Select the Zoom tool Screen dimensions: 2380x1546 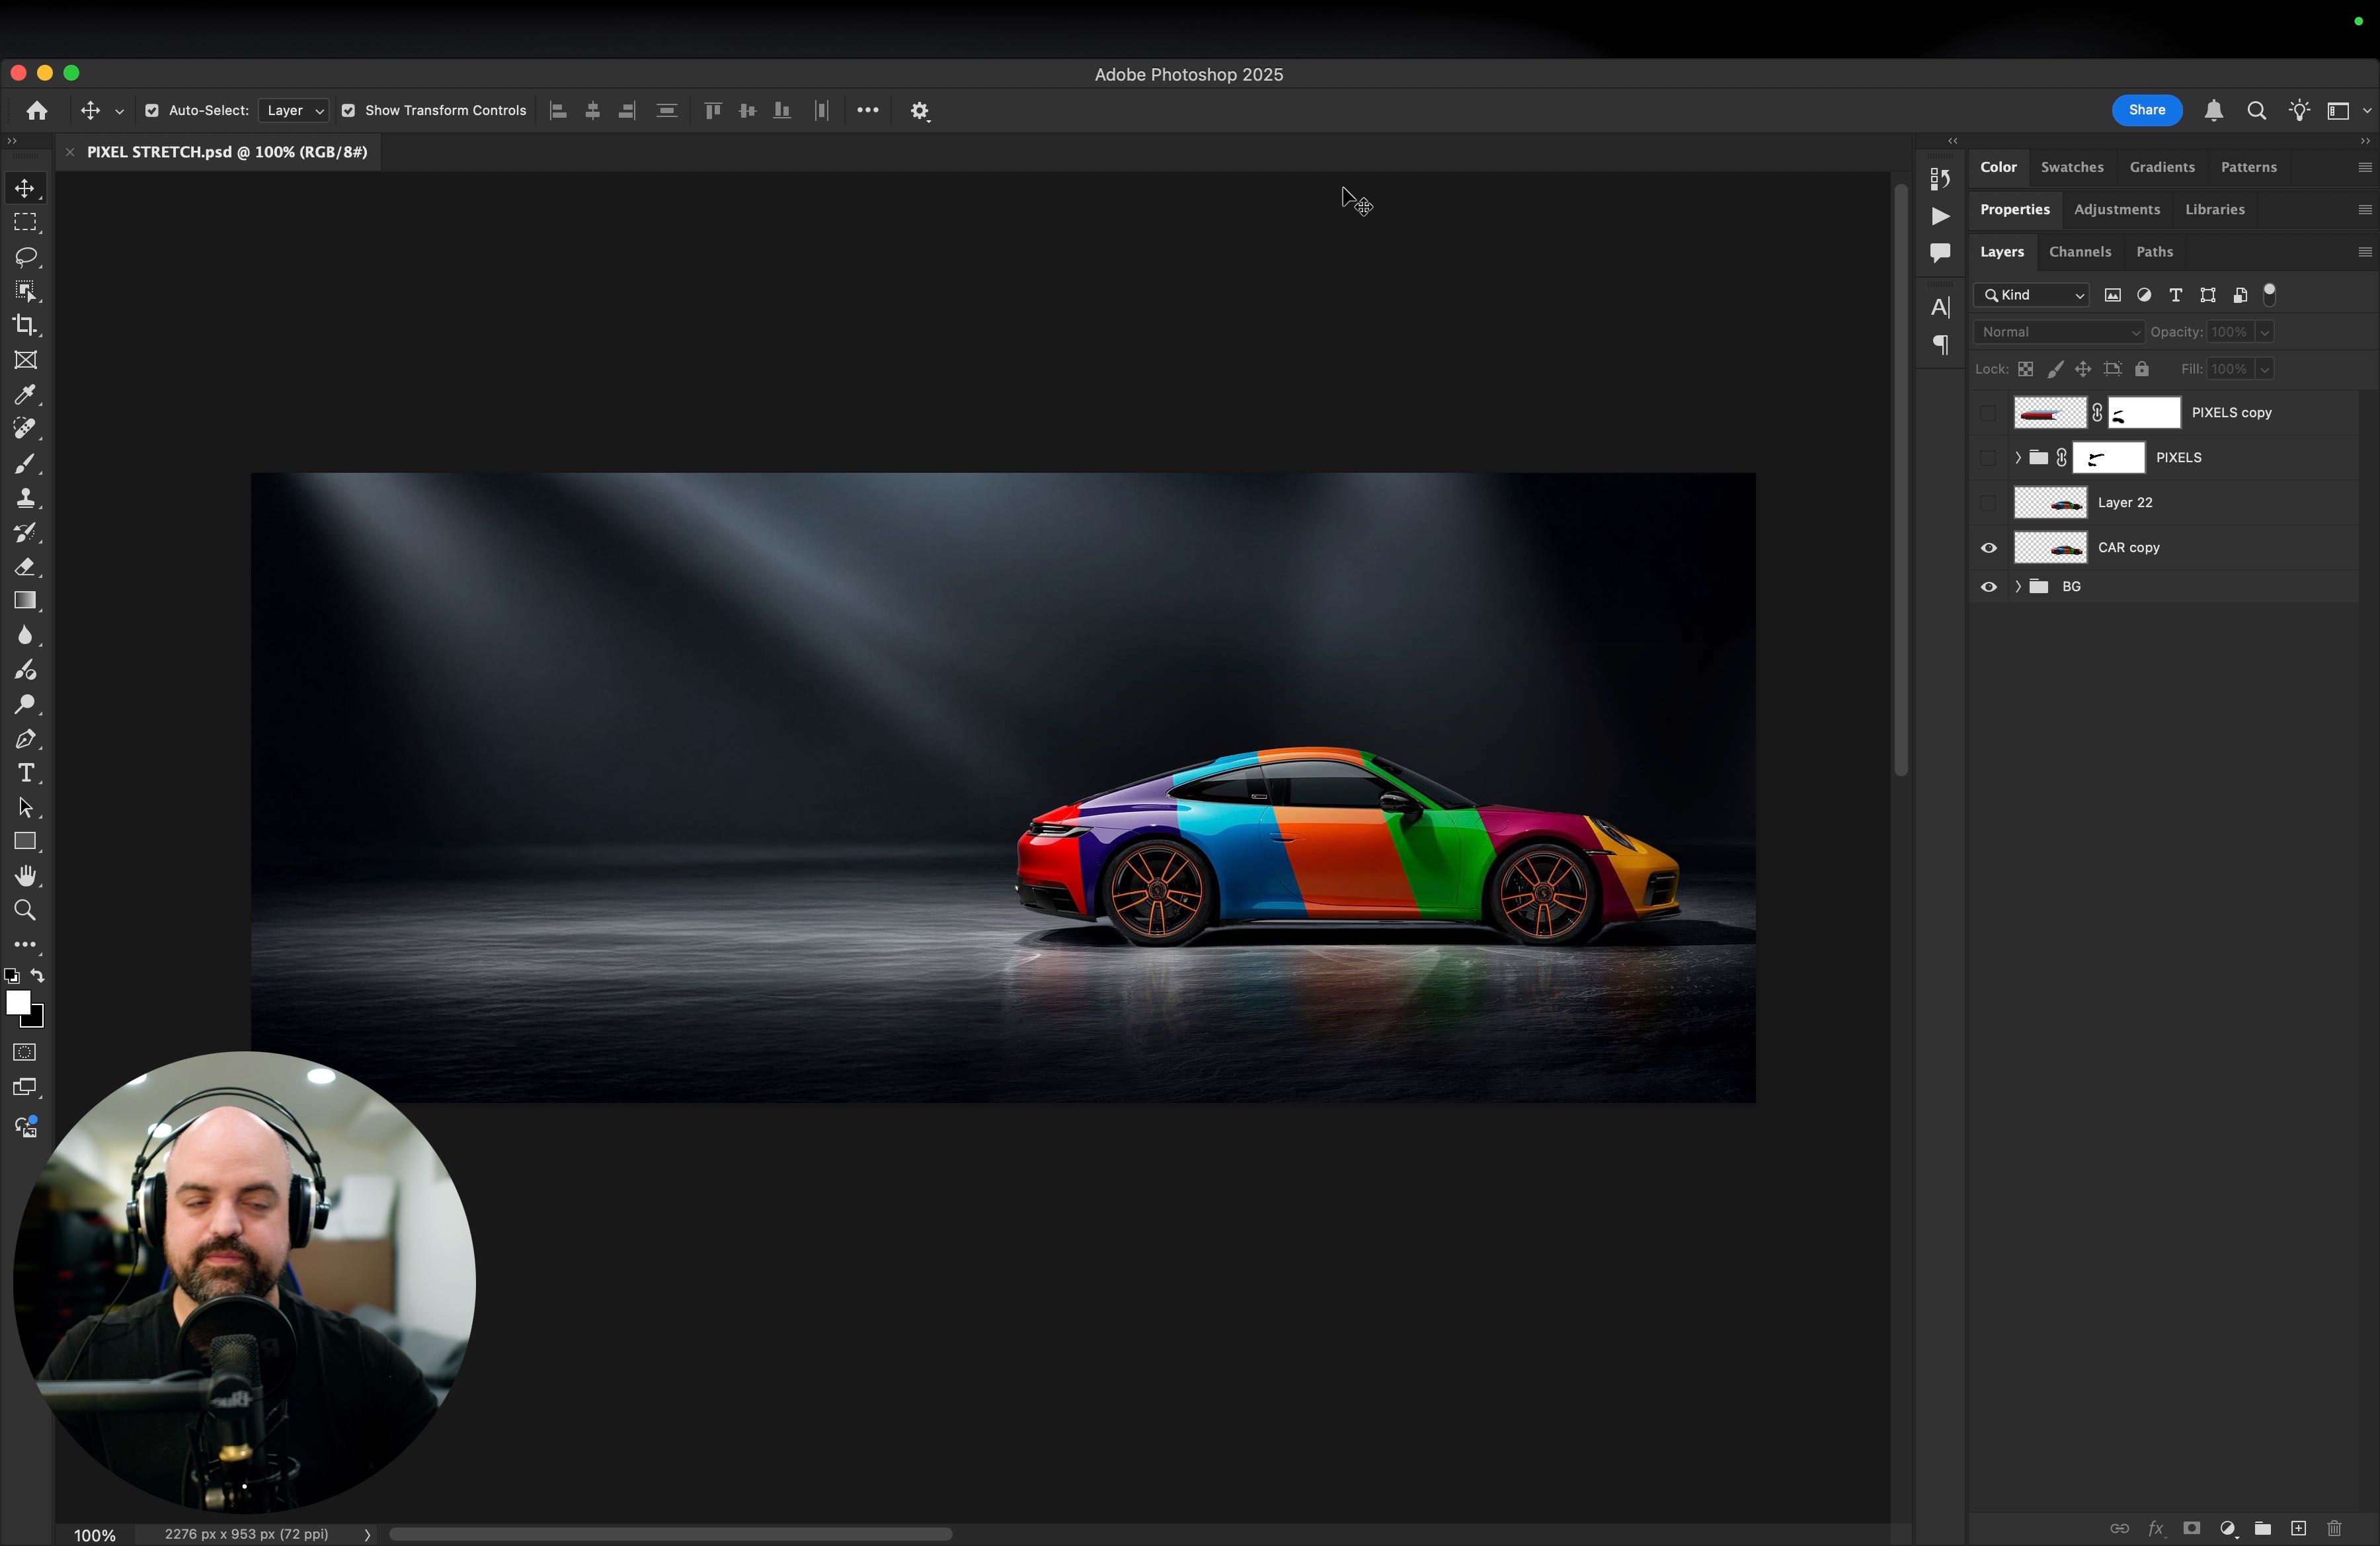[x=26, y=910]
